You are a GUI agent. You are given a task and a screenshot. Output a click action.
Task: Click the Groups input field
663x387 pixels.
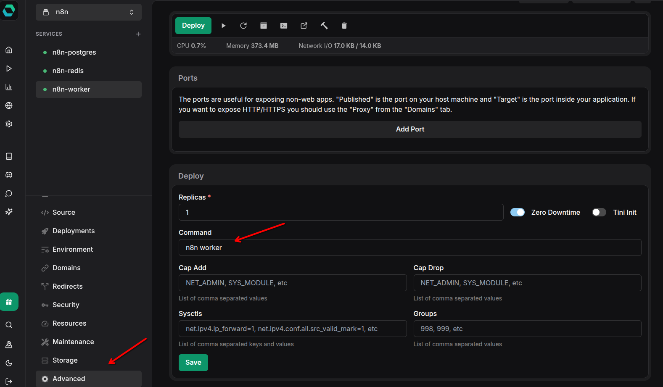pos(528,329)
